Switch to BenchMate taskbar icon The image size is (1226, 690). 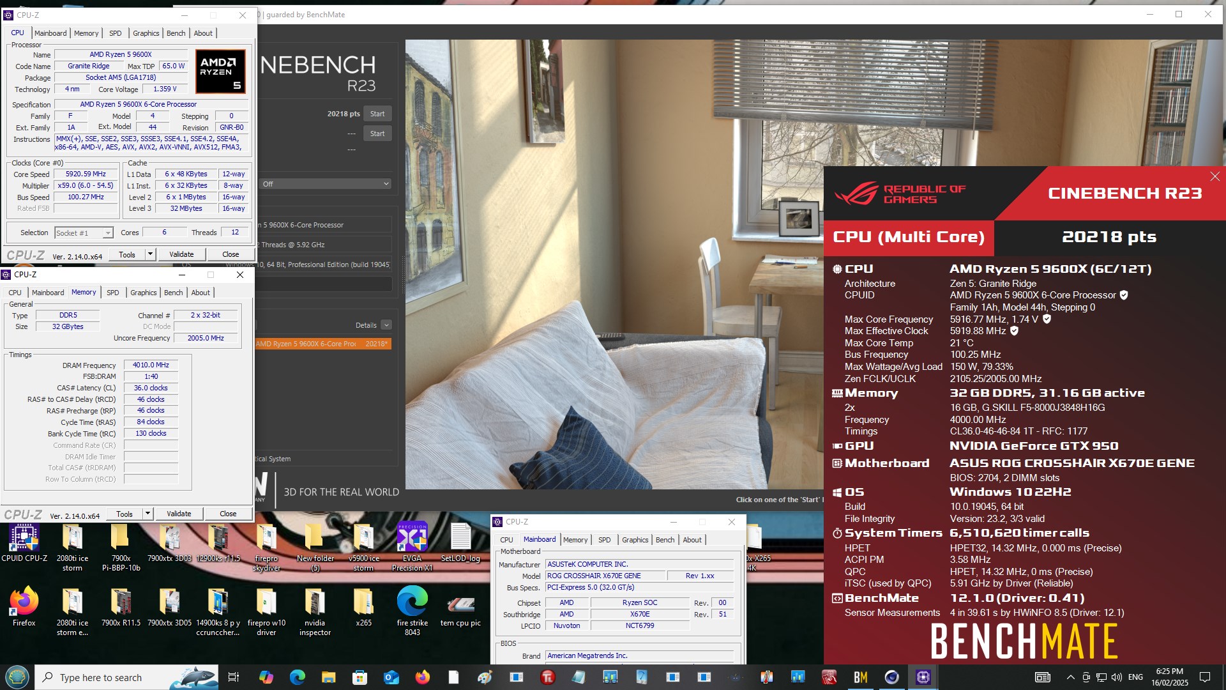(861, 677)
